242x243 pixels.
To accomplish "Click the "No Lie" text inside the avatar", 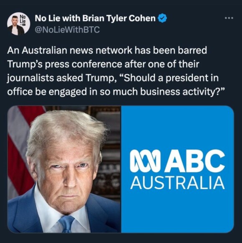I will 23,19.
